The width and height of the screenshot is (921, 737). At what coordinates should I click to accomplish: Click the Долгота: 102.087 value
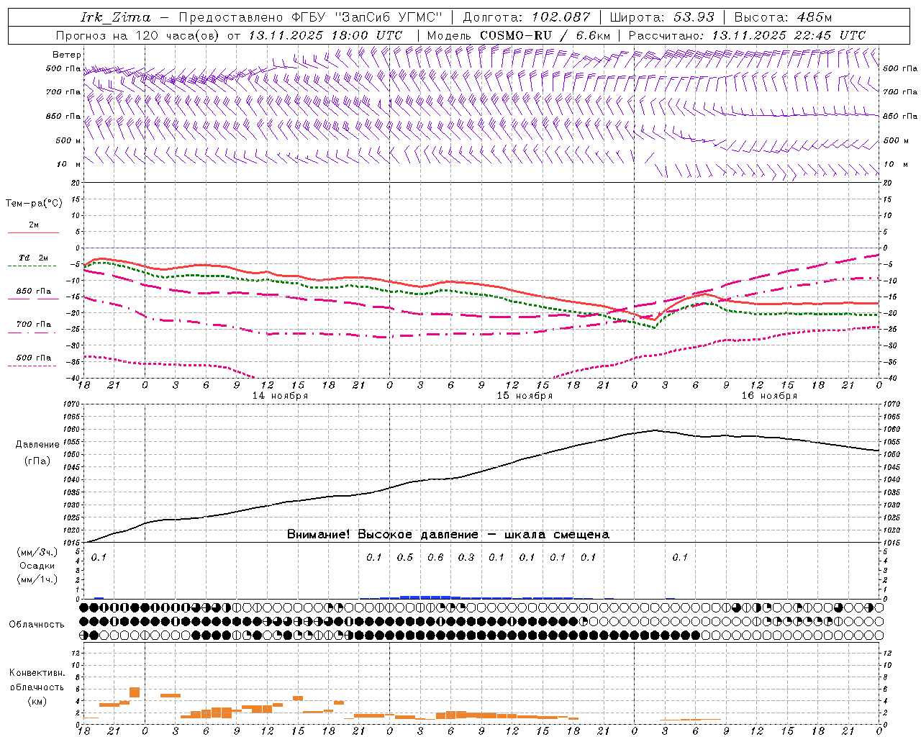pyautogui.click(x=527, y=17)
